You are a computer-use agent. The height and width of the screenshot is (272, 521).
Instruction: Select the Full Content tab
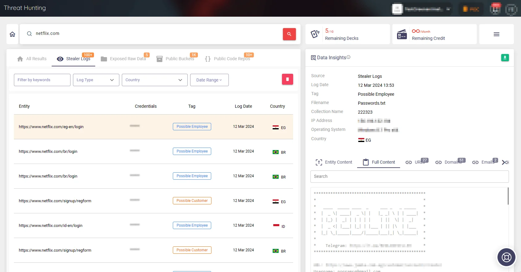(x=379, y=162)
